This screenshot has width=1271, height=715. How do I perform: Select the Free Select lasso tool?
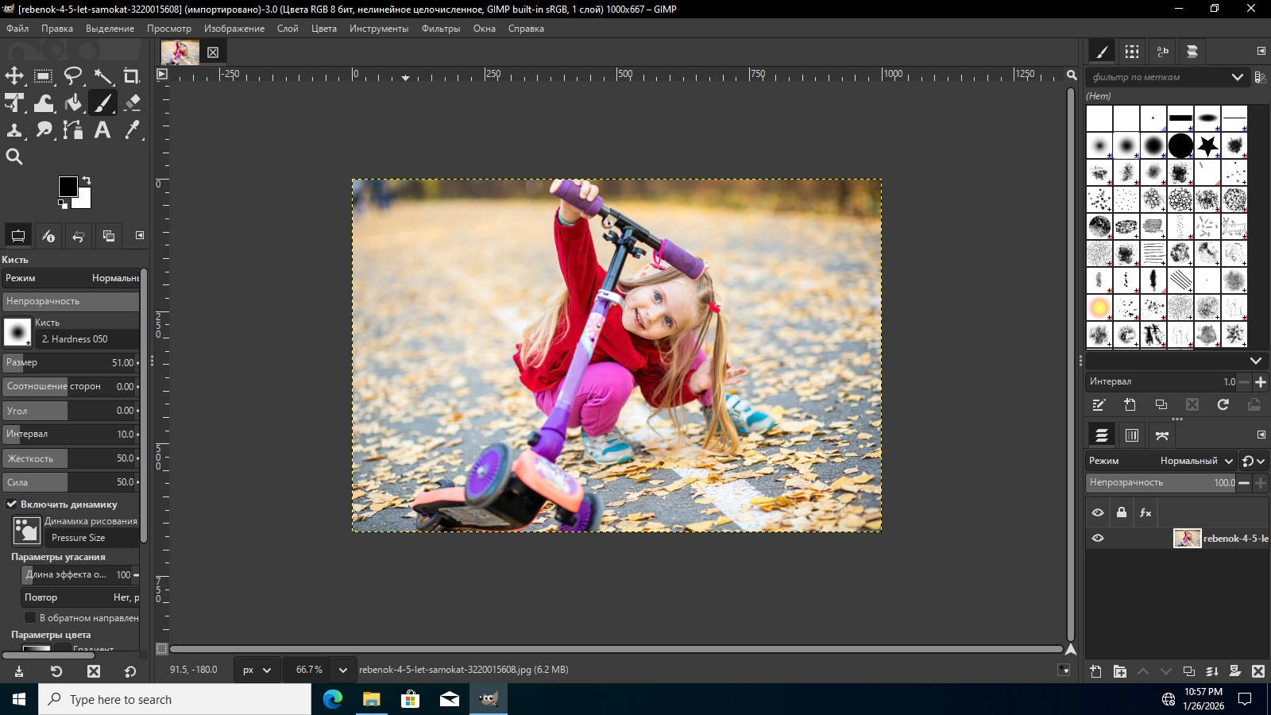[73, 76]
